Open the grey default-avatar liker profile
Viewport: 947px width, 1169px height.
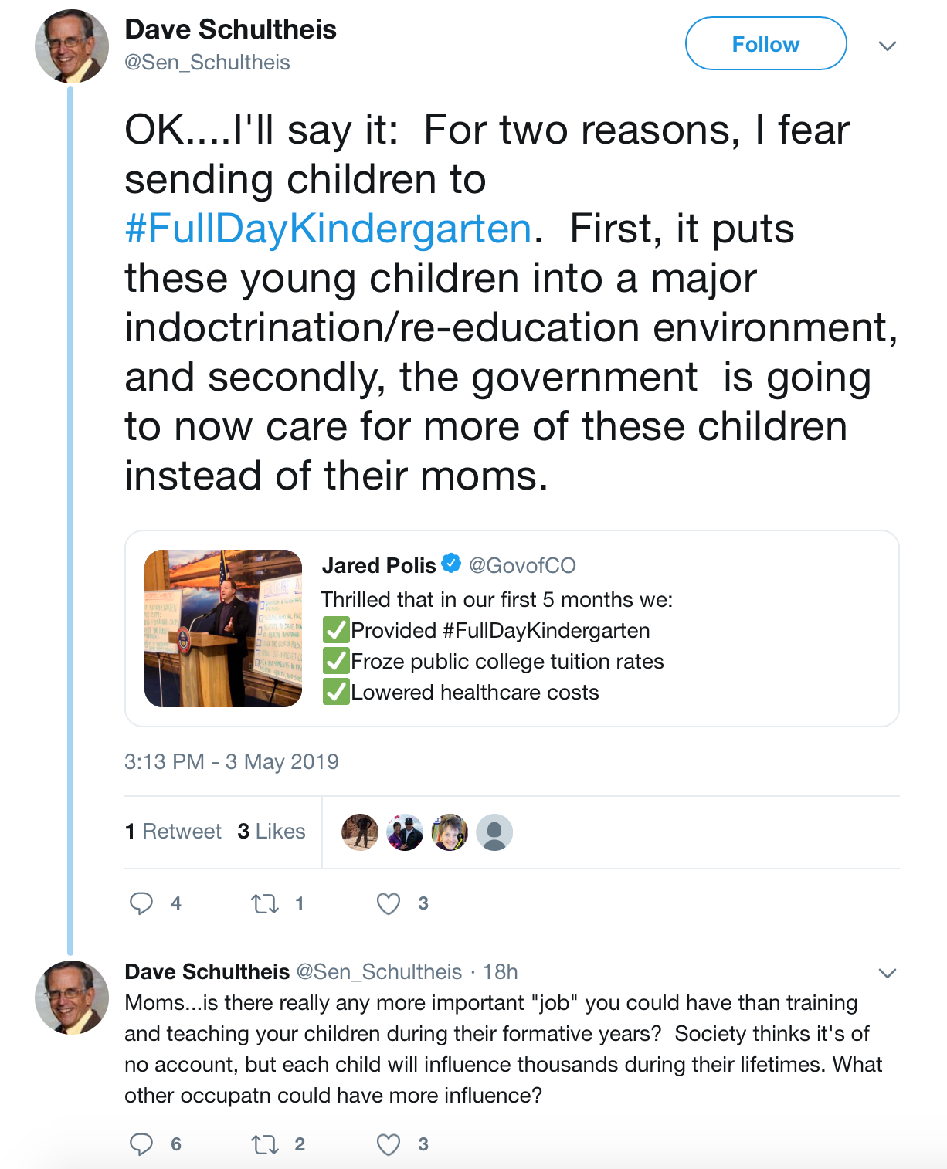point(494,832)
